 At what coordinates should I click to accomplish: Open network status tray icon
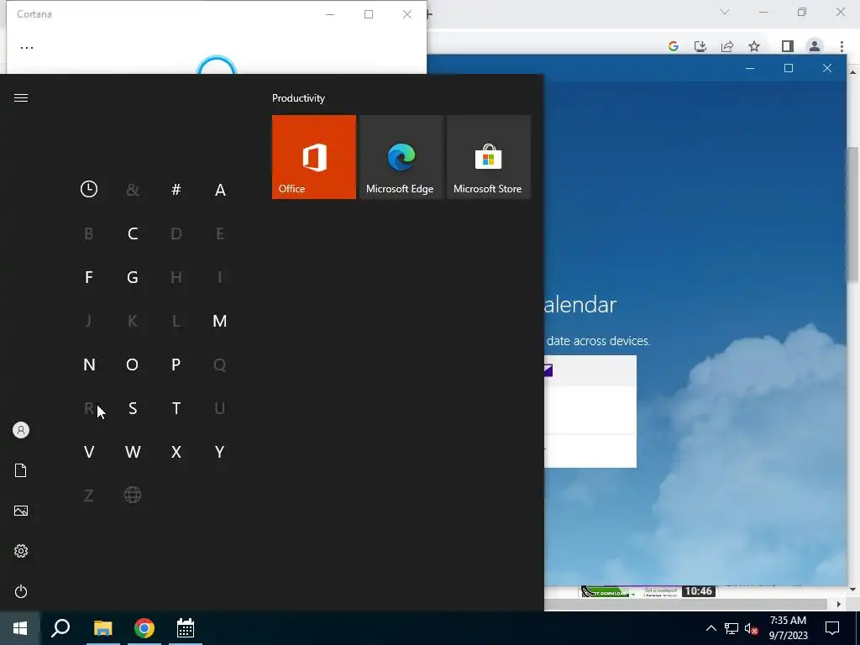point(732,628)
